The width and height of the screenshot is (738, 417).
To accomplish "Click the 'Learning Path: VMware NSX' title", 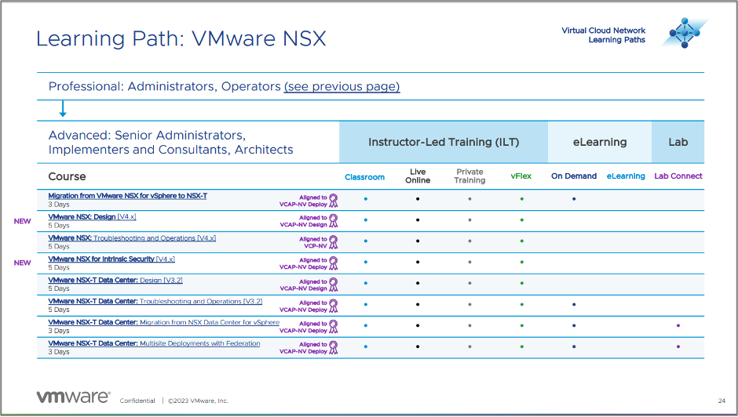I will 181,38.
